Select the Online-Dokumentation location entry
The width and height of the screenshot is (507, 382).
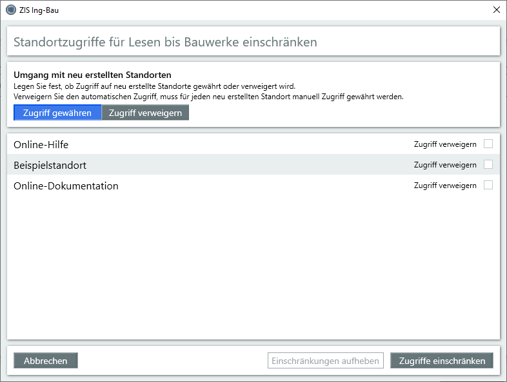tap(66, 186)
